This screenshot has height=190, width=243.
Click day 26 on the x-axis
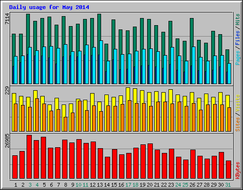coord(192,185)
